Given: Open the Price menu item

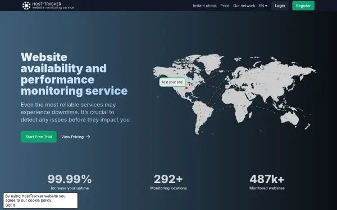Looking at the screenshot, I should tap(225, 6).
